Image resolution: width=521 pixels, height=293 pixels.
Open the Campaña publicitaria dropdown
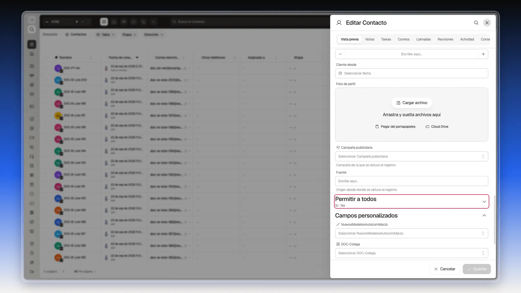(x=411, y=157)
